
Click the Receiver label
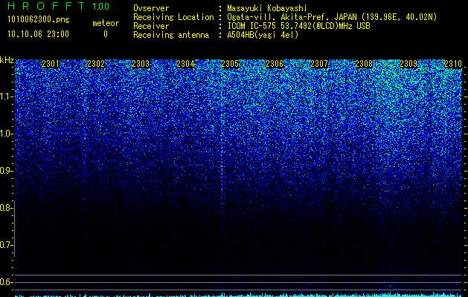pos(151,26)
